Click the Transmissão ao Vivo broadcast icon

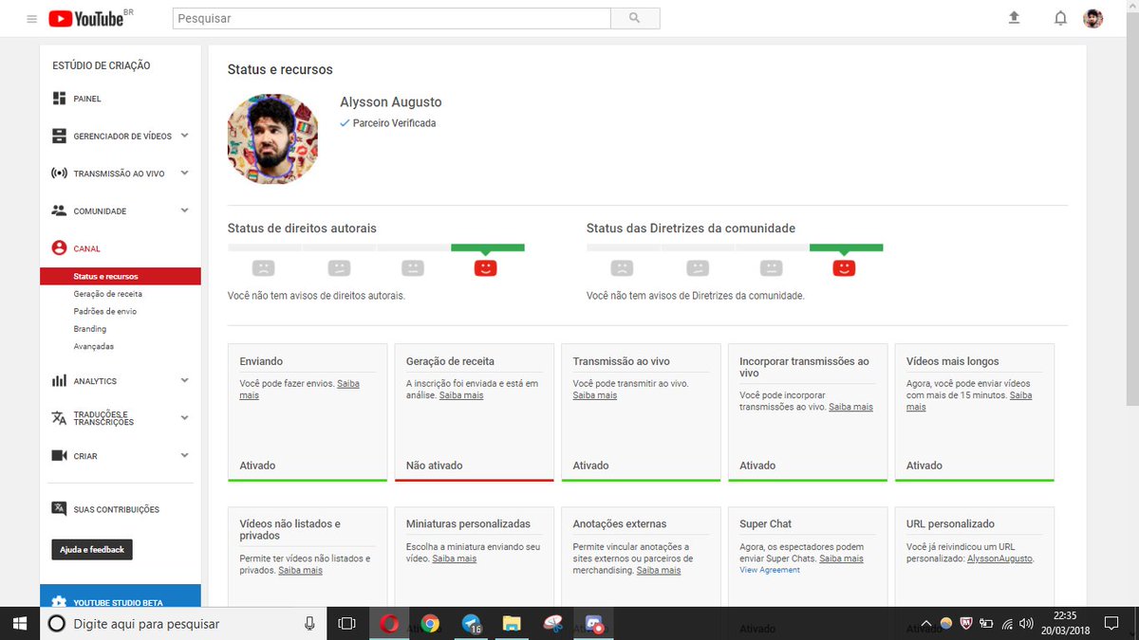[x=59, y=174]
